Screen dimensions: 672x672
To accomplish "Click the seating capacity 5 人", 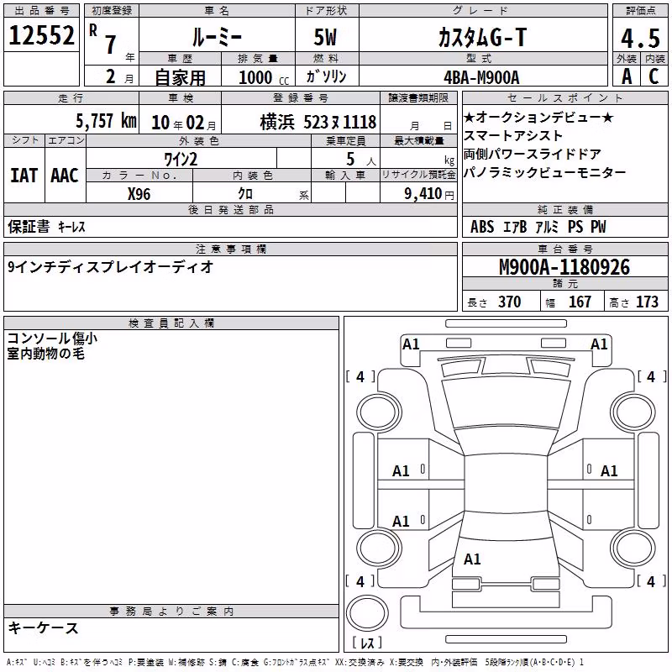I will point(360,160).
